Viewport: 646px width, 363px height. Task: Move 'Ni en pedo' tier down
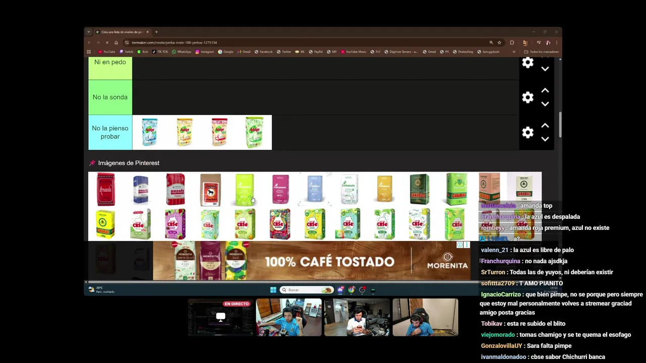coord(545,69)
